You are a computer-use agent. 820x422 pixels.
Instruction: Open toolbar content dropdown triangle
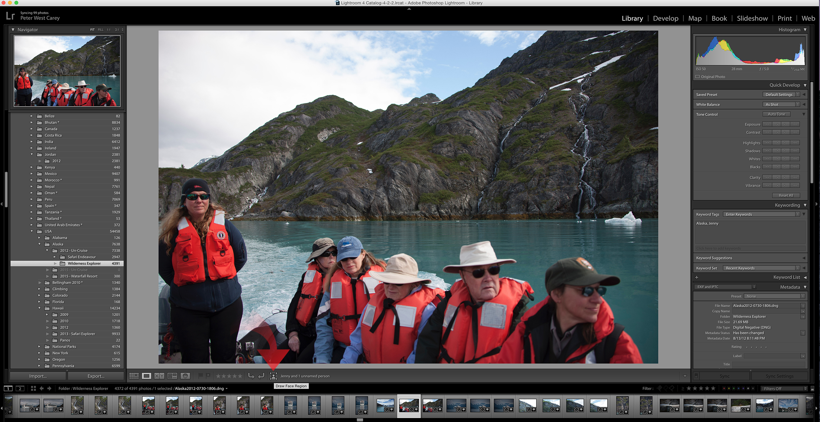click(x=685, y=376)
